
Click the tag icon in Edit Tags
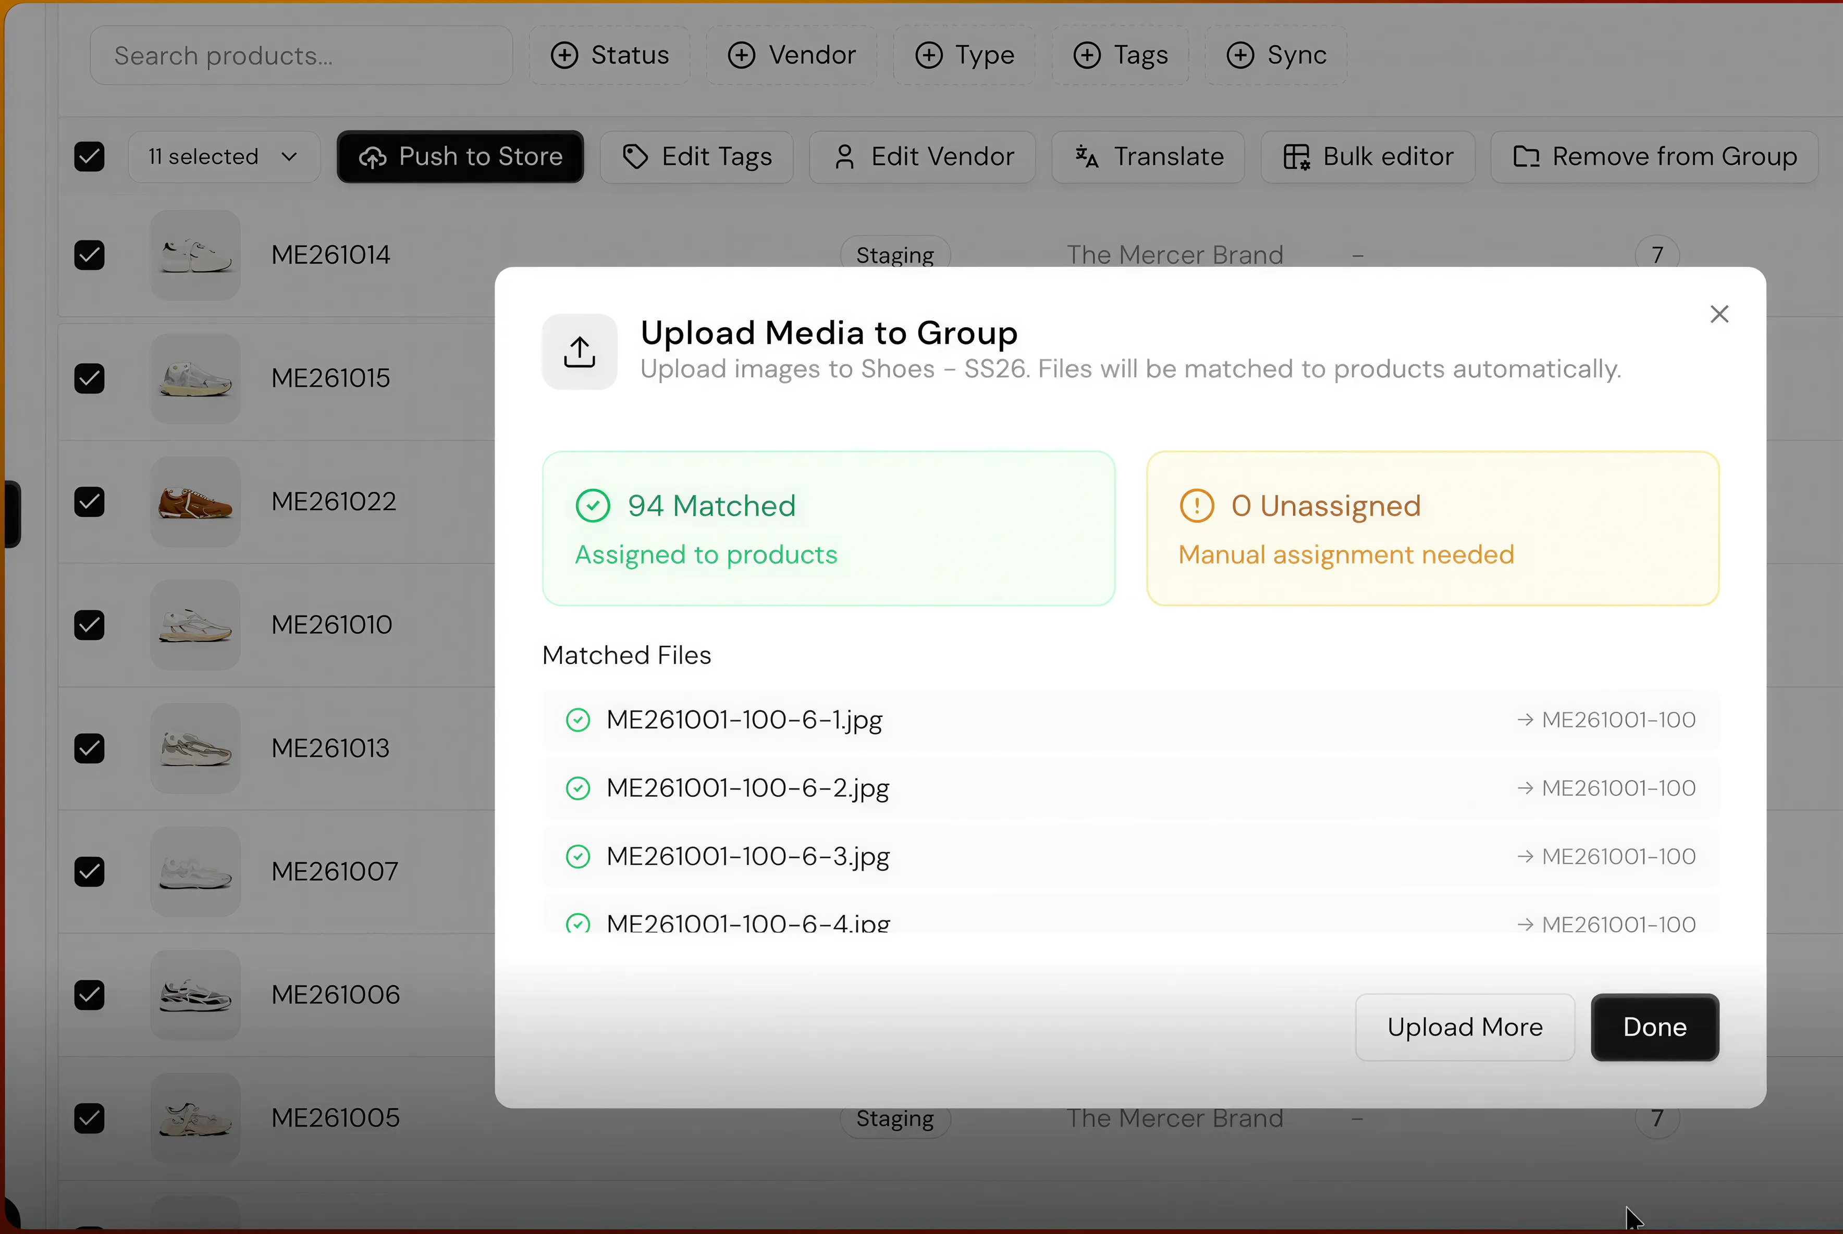coord(635,157)
